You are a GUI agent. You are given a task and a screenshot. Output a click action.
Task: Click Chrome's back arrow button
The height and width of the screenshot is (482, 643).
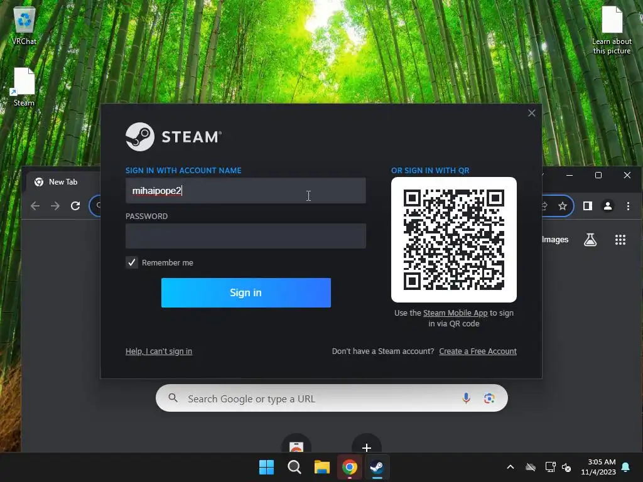pyautogui.click(x=35, y=206)
